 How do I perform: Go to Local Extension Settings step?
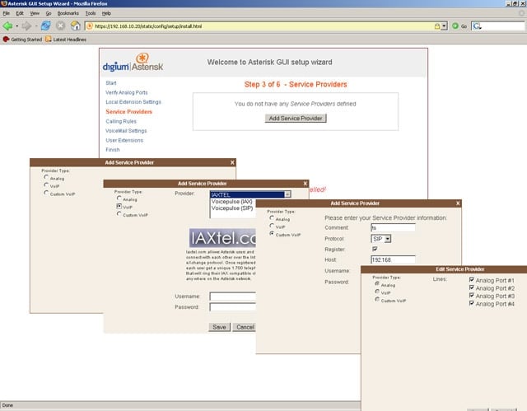[x=133, y=102]
